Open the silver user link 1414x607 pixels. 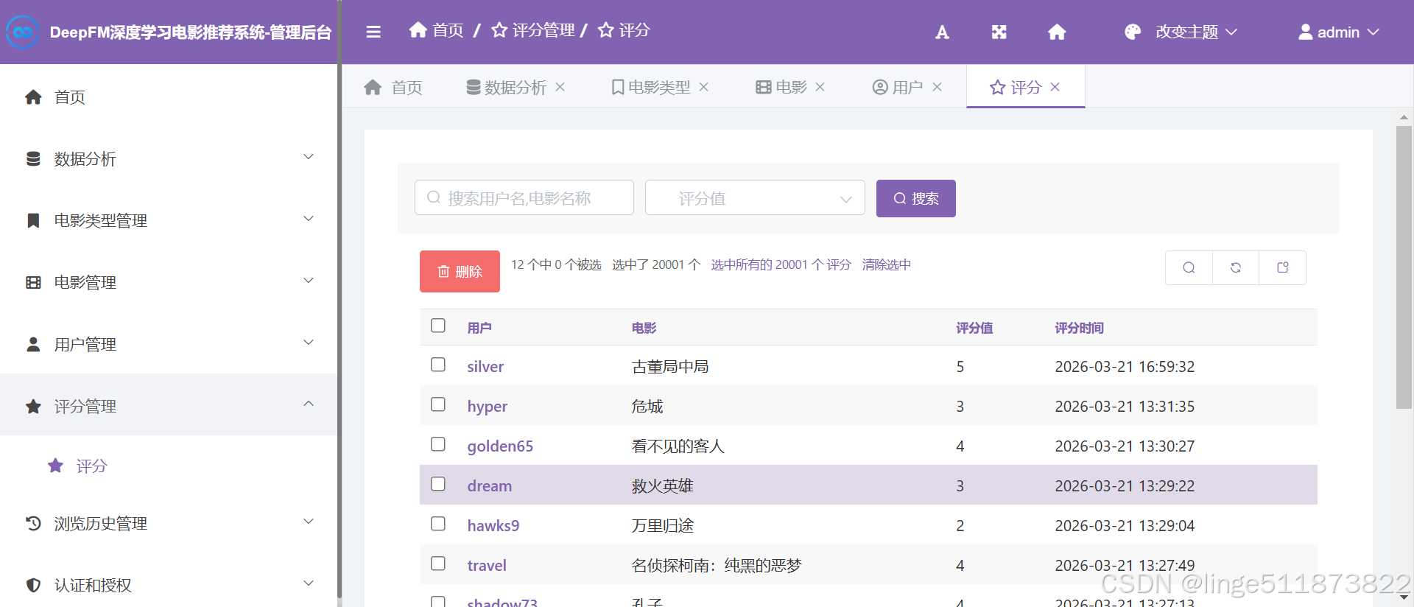(485, 366)
